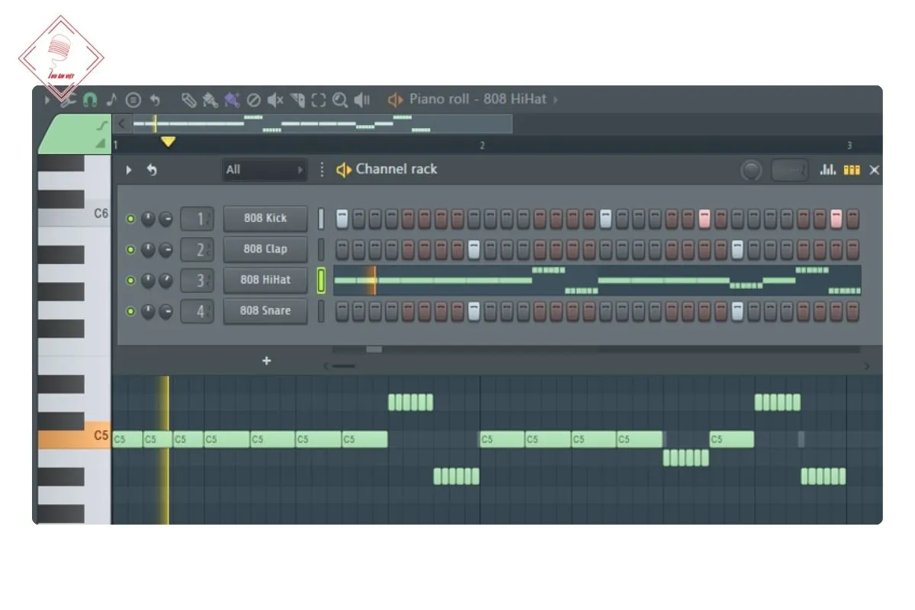
Task: Open the Piano roll - 808 HiHat title menu
Action: click(473, 99)
